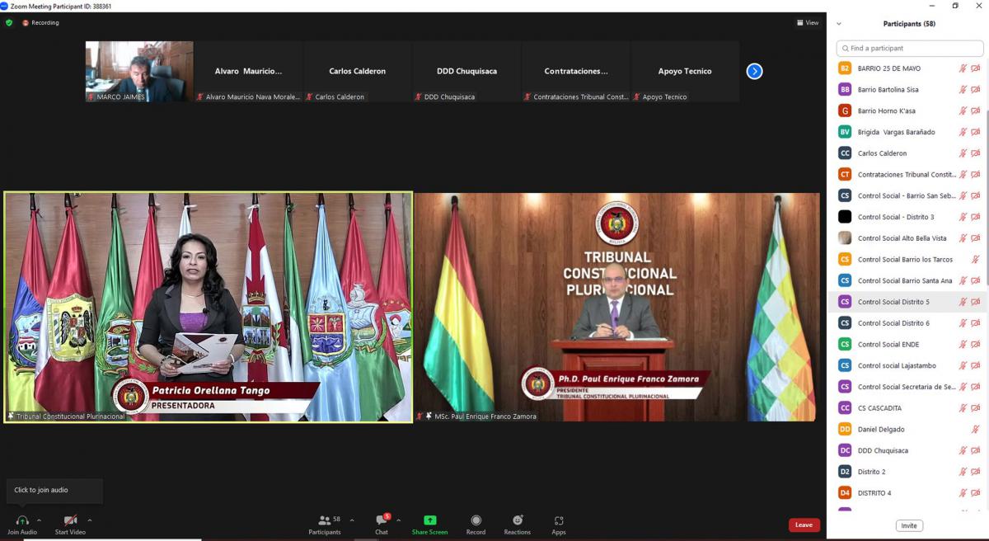989x541 pixels.
Task: Expand video options arrow beside Start Video
Action: (90, 520)
